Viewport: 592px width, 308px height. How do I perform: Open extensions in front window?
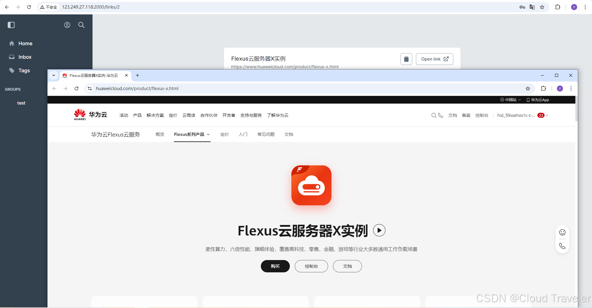[x=544, y=89]
